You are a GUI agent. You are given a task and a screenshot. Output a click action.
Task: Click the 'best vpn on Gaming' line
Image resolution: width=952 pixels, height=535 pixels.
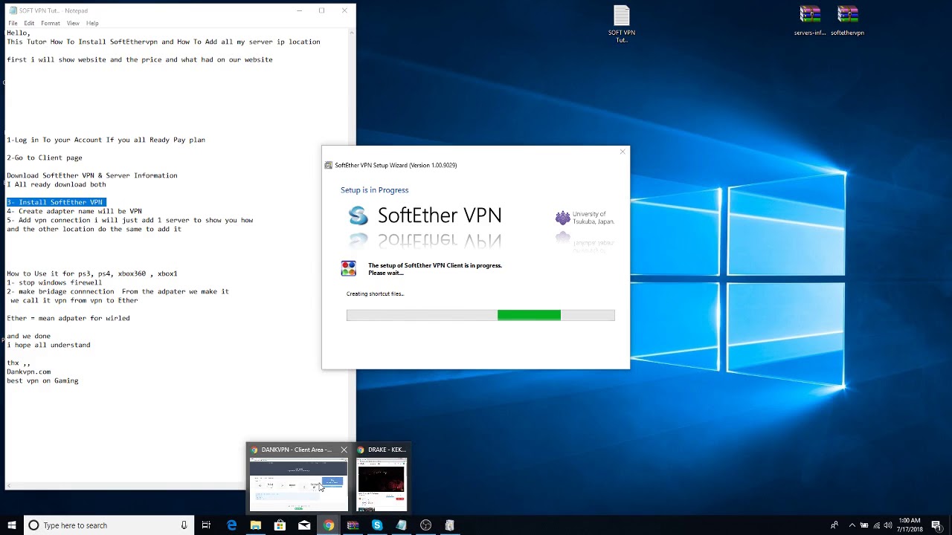pos(42,380)
